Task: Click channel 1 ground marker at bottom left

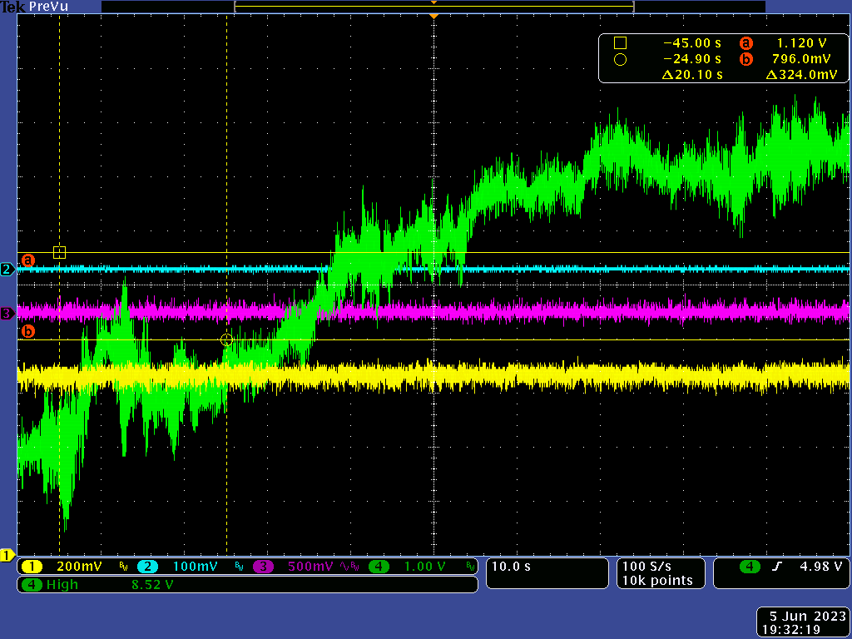Action: tap(7, 555)
